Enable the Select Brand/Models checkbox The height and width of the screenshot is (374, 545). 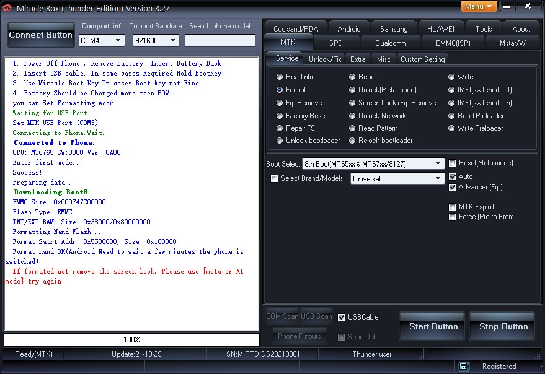click(x=274, y=178)
